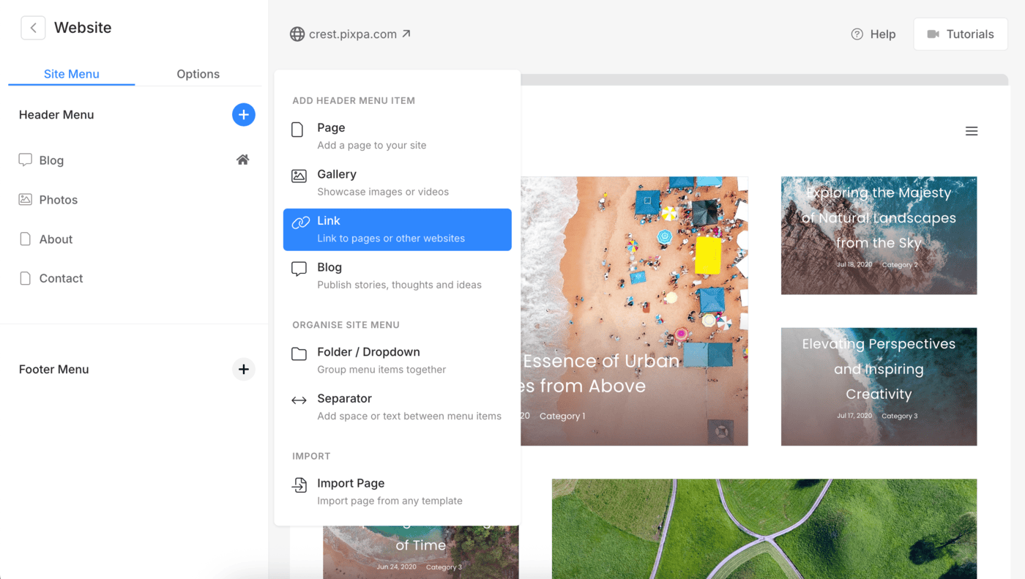The width and height of the screenshot is (1025, 579).
Task: Switch to the Site Menu tab
Action: pyautogui.click(x=72, y=74)
